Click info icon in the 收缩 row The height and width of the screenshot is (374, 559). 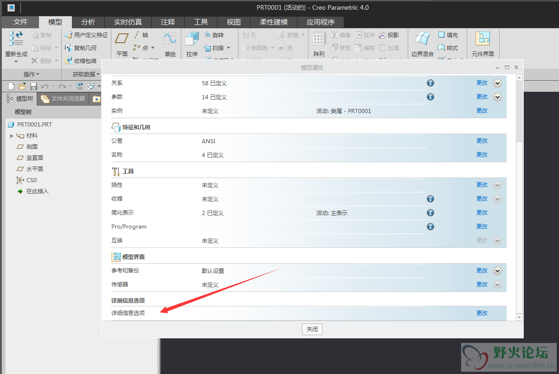pos(430,199)
